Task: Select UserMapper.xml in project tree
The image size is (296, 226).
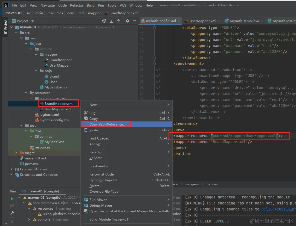Action: (x=58, y=109)
